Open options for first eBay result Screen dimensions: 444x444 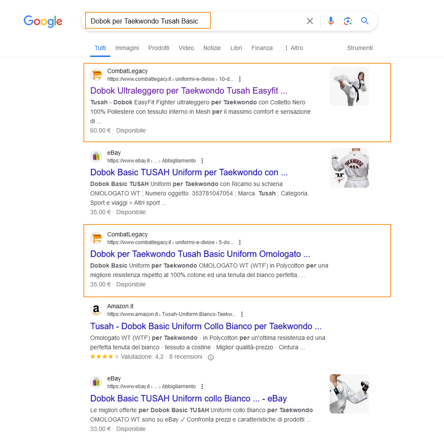[x=202, y=161]
